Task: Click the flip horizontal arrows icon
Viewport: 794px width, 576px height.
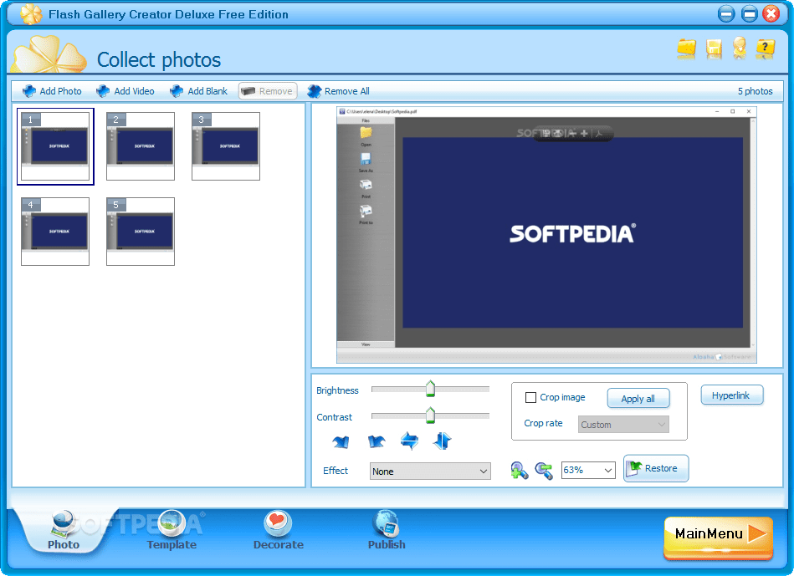Action: pos(409,441)
